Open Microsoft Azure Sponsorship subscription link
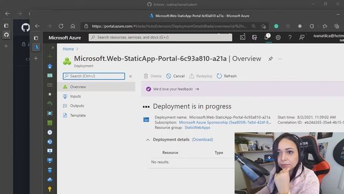This screenshot has width=344, height=194. click(225, 122)
